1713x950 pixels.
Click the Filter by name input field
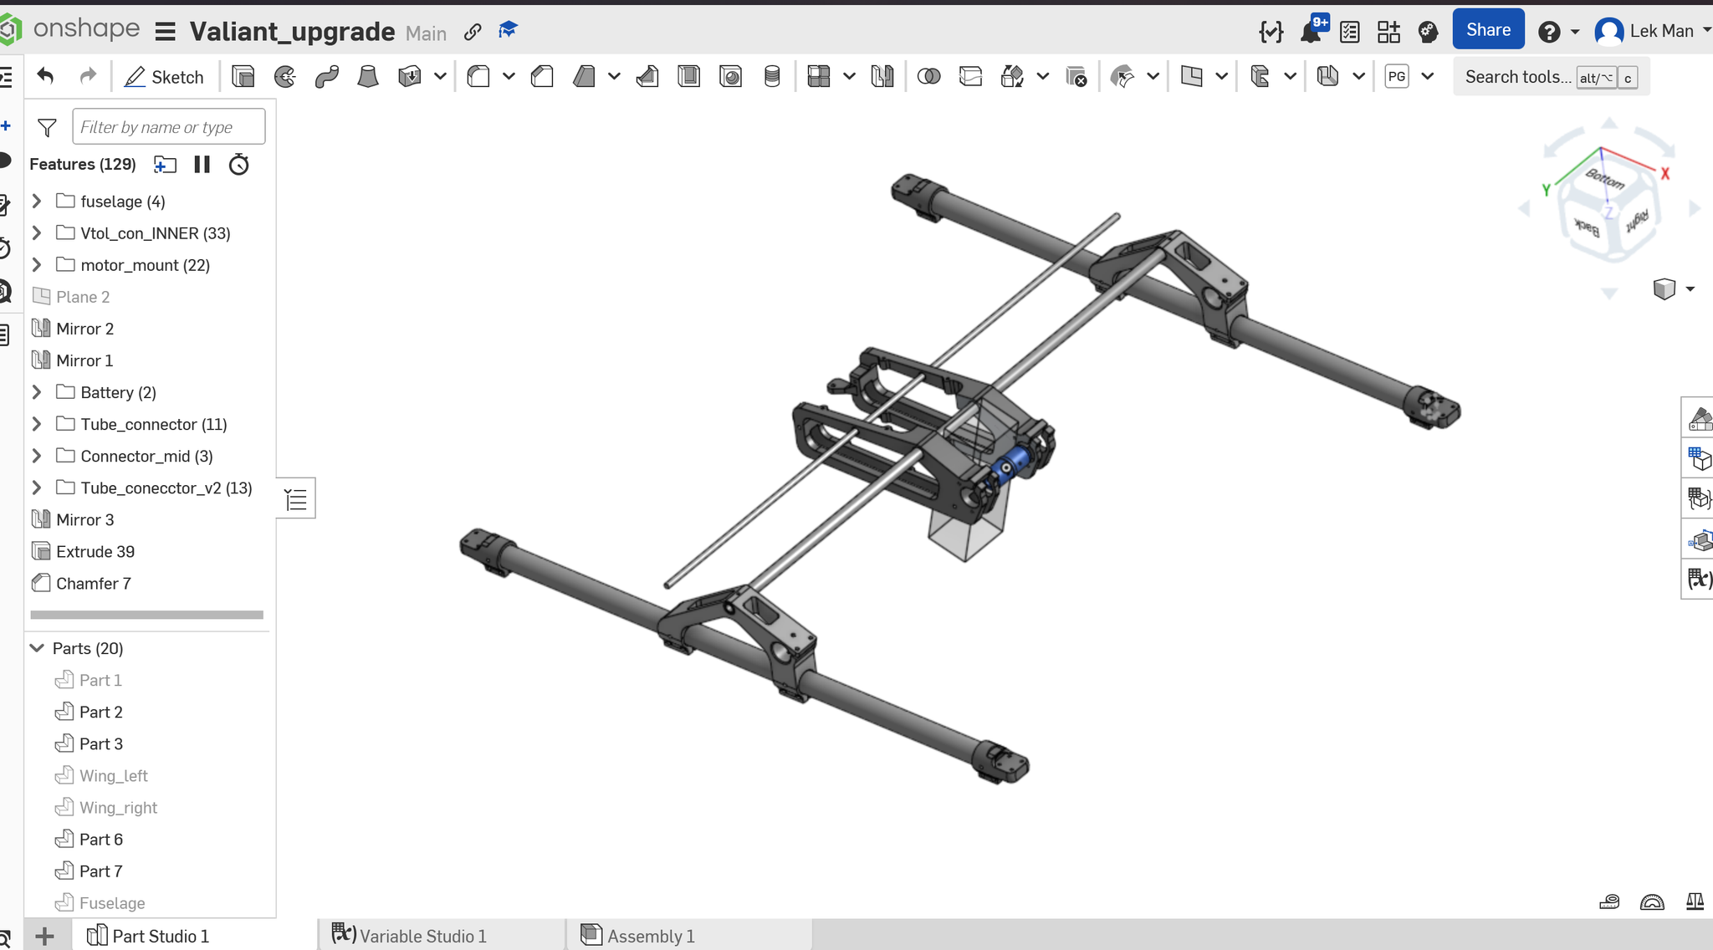point(168,127)
